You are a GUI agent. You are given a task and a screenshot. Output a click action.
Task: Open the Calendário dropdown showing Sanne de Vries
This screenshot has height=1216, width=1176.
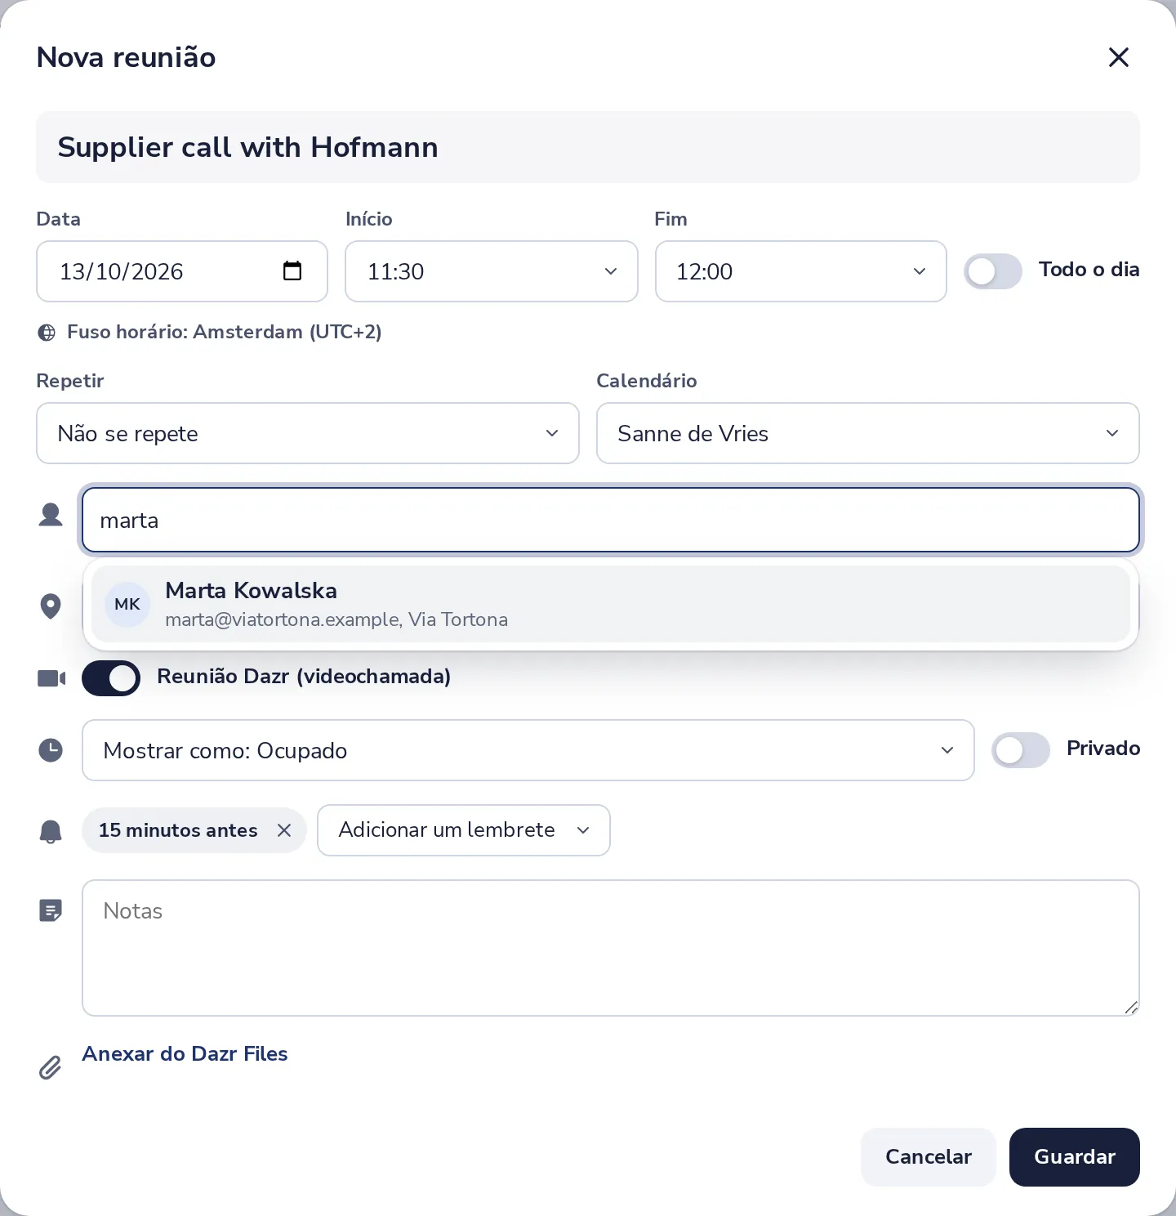pyautogui.click(x=868, y=433)
